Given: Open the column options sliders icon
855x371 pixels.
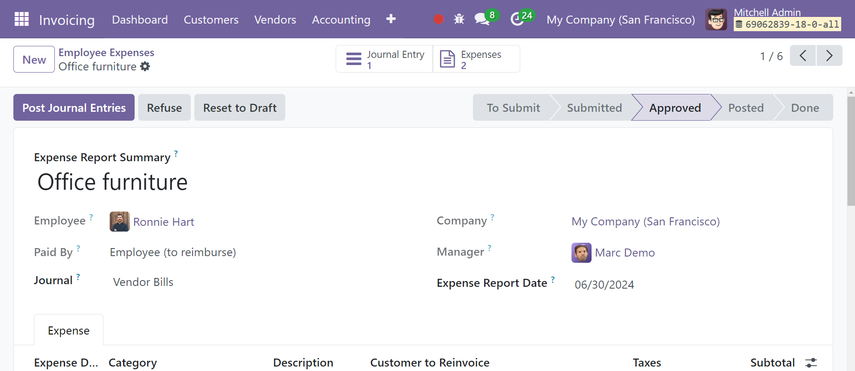Looking at the screenshot, I should [811, 363].
